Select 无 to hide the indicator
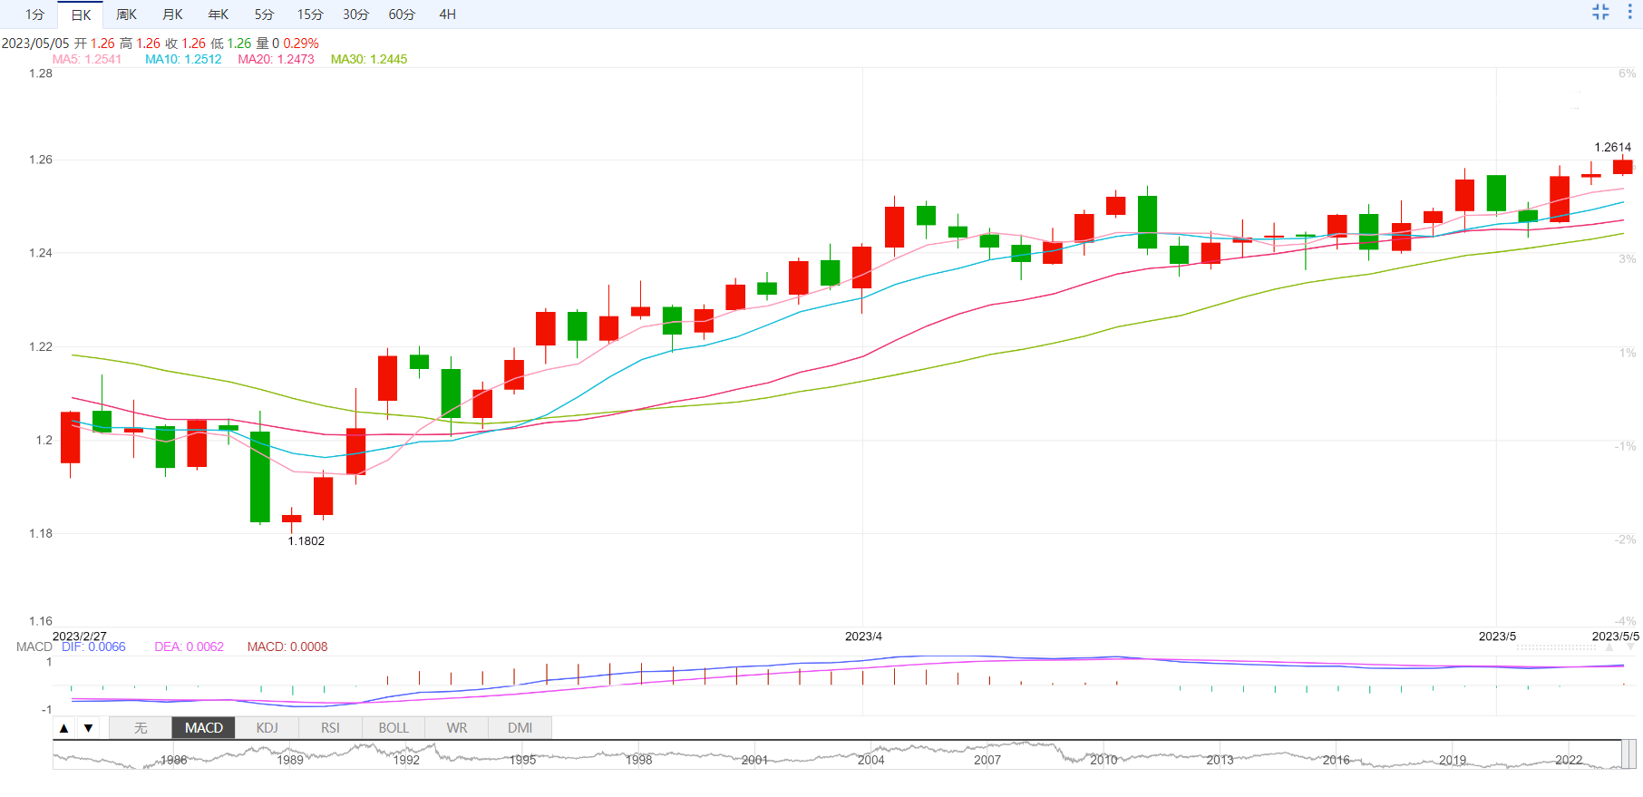 coord(141,728)
